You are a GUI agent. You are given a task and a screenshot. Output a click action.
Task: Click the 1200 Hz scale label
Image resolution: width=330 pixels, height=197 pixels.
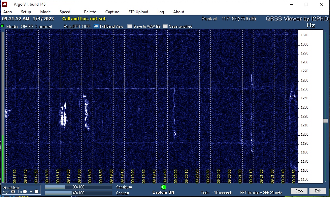(305, 134)
